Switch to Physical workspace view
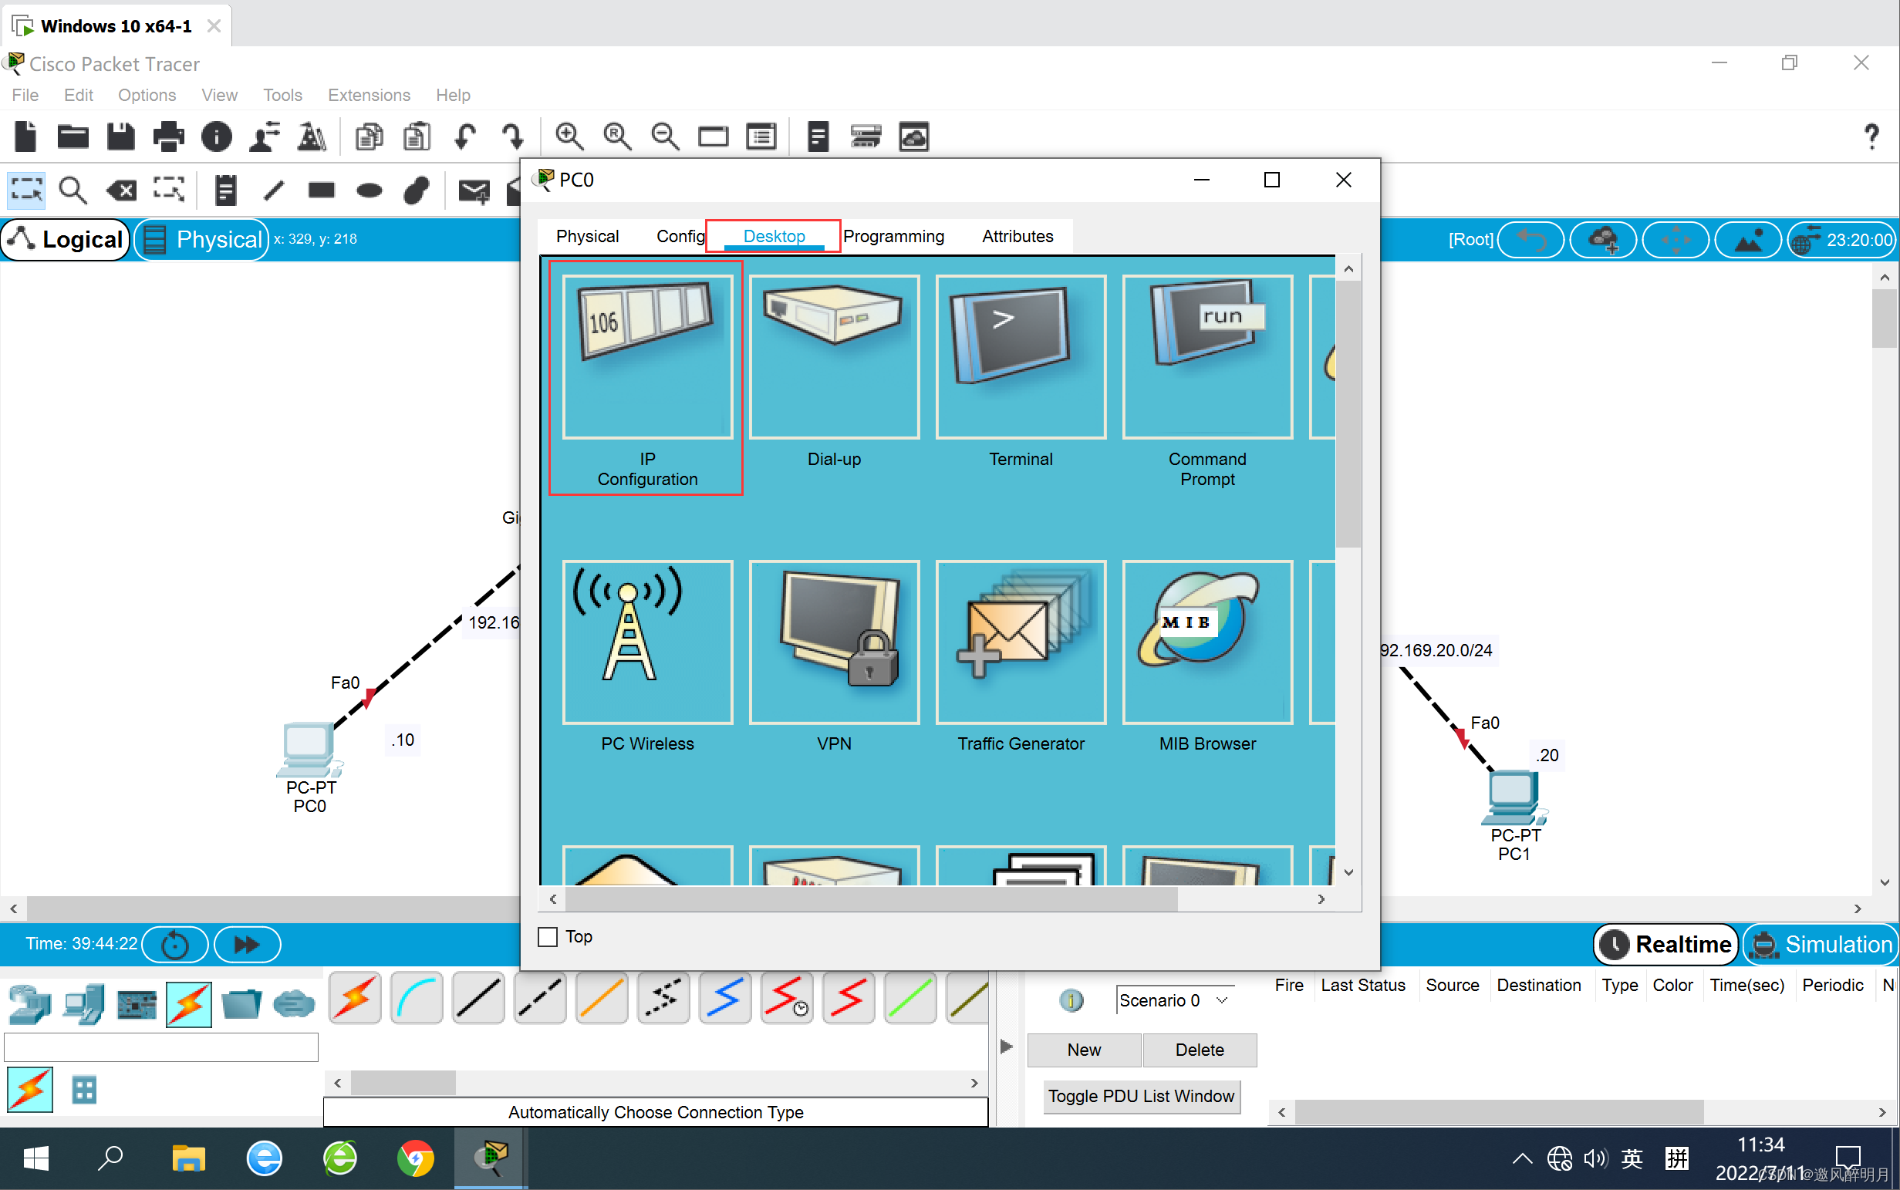Viewport: 1900px width, 1190px height. coord(202,239)
